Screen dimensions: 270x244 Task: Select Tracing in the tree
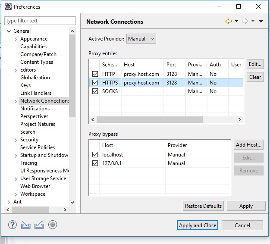28,163
